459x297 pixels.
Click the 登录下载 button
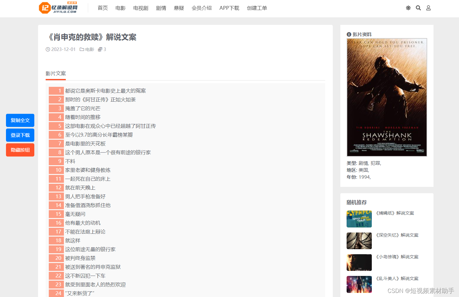(20, 135)
